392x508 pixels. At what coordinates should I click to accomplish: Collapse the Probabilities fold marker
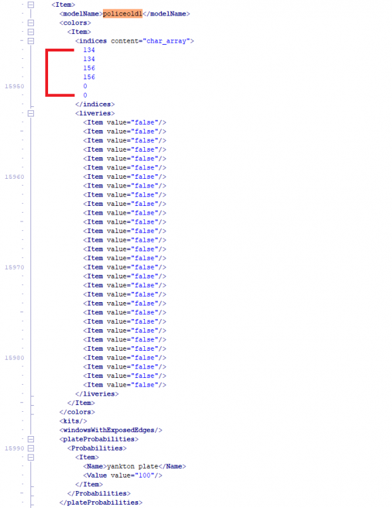pyautogui.click(x=30, y=448)
